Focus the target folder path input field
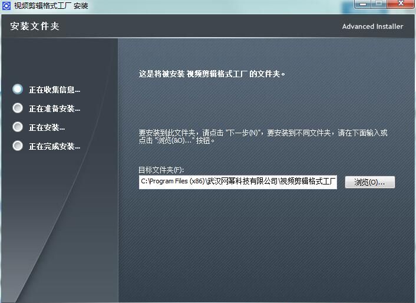Screen dimensions: 416x303 pos(237,182)
